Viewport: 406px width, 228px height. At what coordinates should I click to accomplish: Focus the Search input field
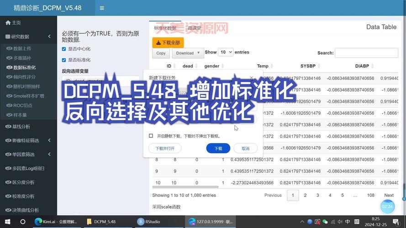(366, 53)
